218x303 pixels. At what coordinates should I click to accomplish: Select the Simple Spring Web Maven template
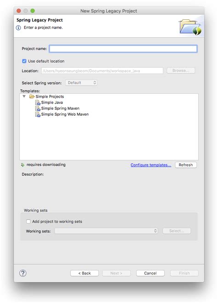click(65, 114)
